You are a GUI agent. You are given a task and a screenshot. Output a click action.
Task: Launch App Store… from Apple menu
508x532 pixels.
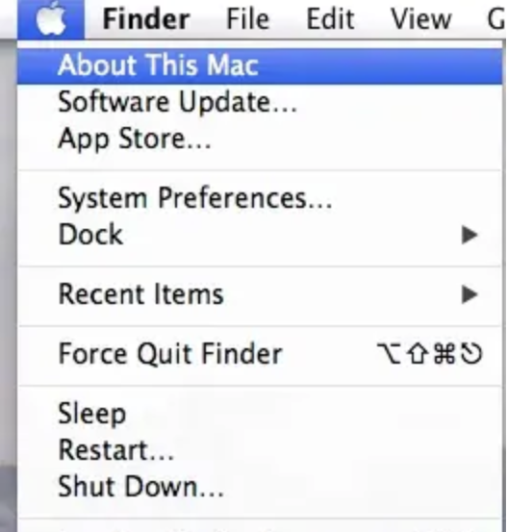[x=260, y=139]
